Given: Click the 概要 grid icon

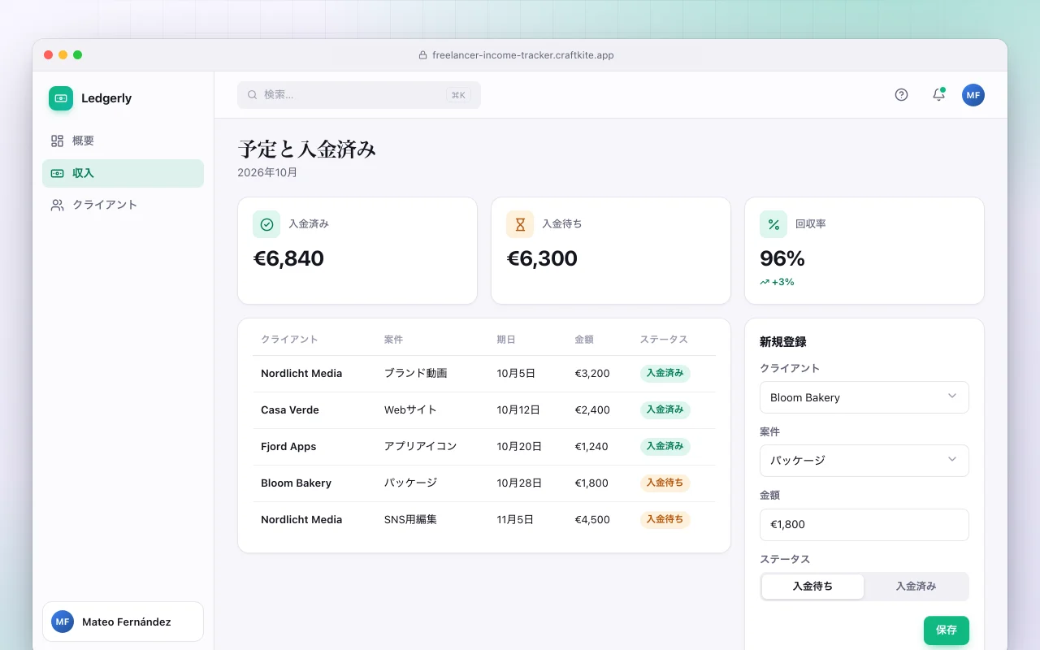Looking at the screenshot, I should pyautogui.click(x=57, y=141).
